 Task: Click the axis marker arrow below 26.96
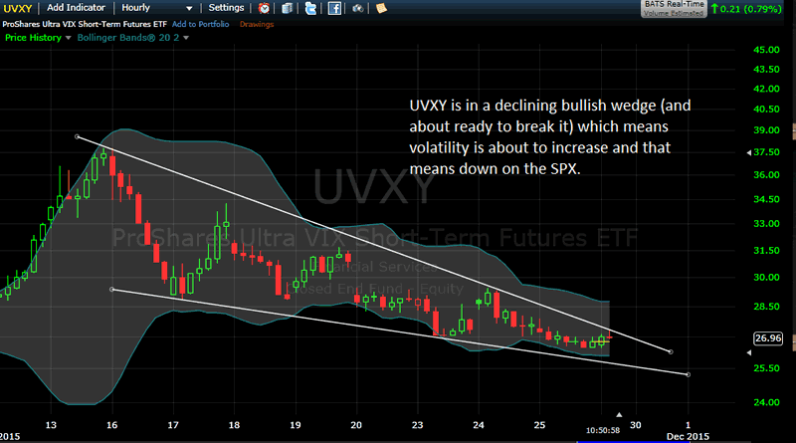pos(749,352)
